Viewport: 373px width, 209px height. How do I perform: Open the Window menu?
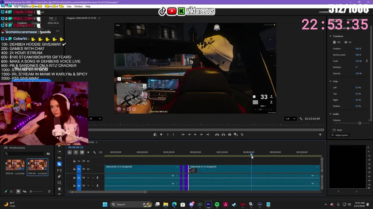point(78,6)
